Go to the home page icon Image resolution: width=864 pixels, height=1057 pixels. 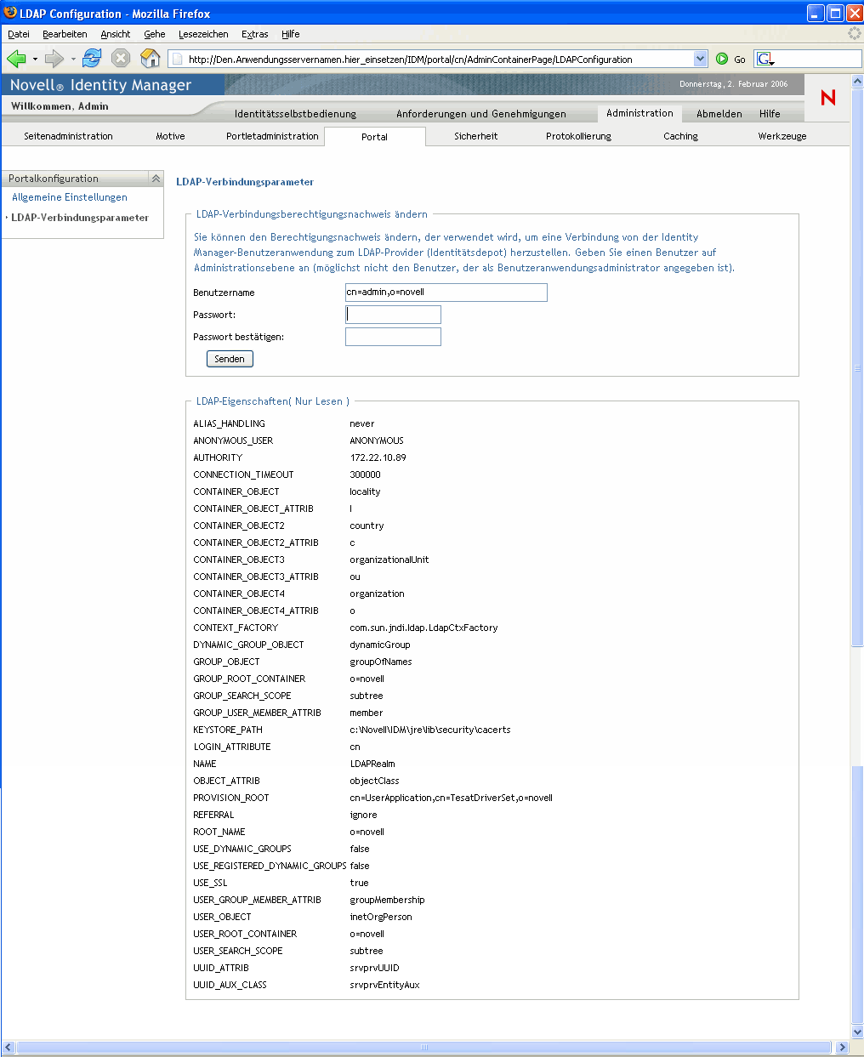150,59
